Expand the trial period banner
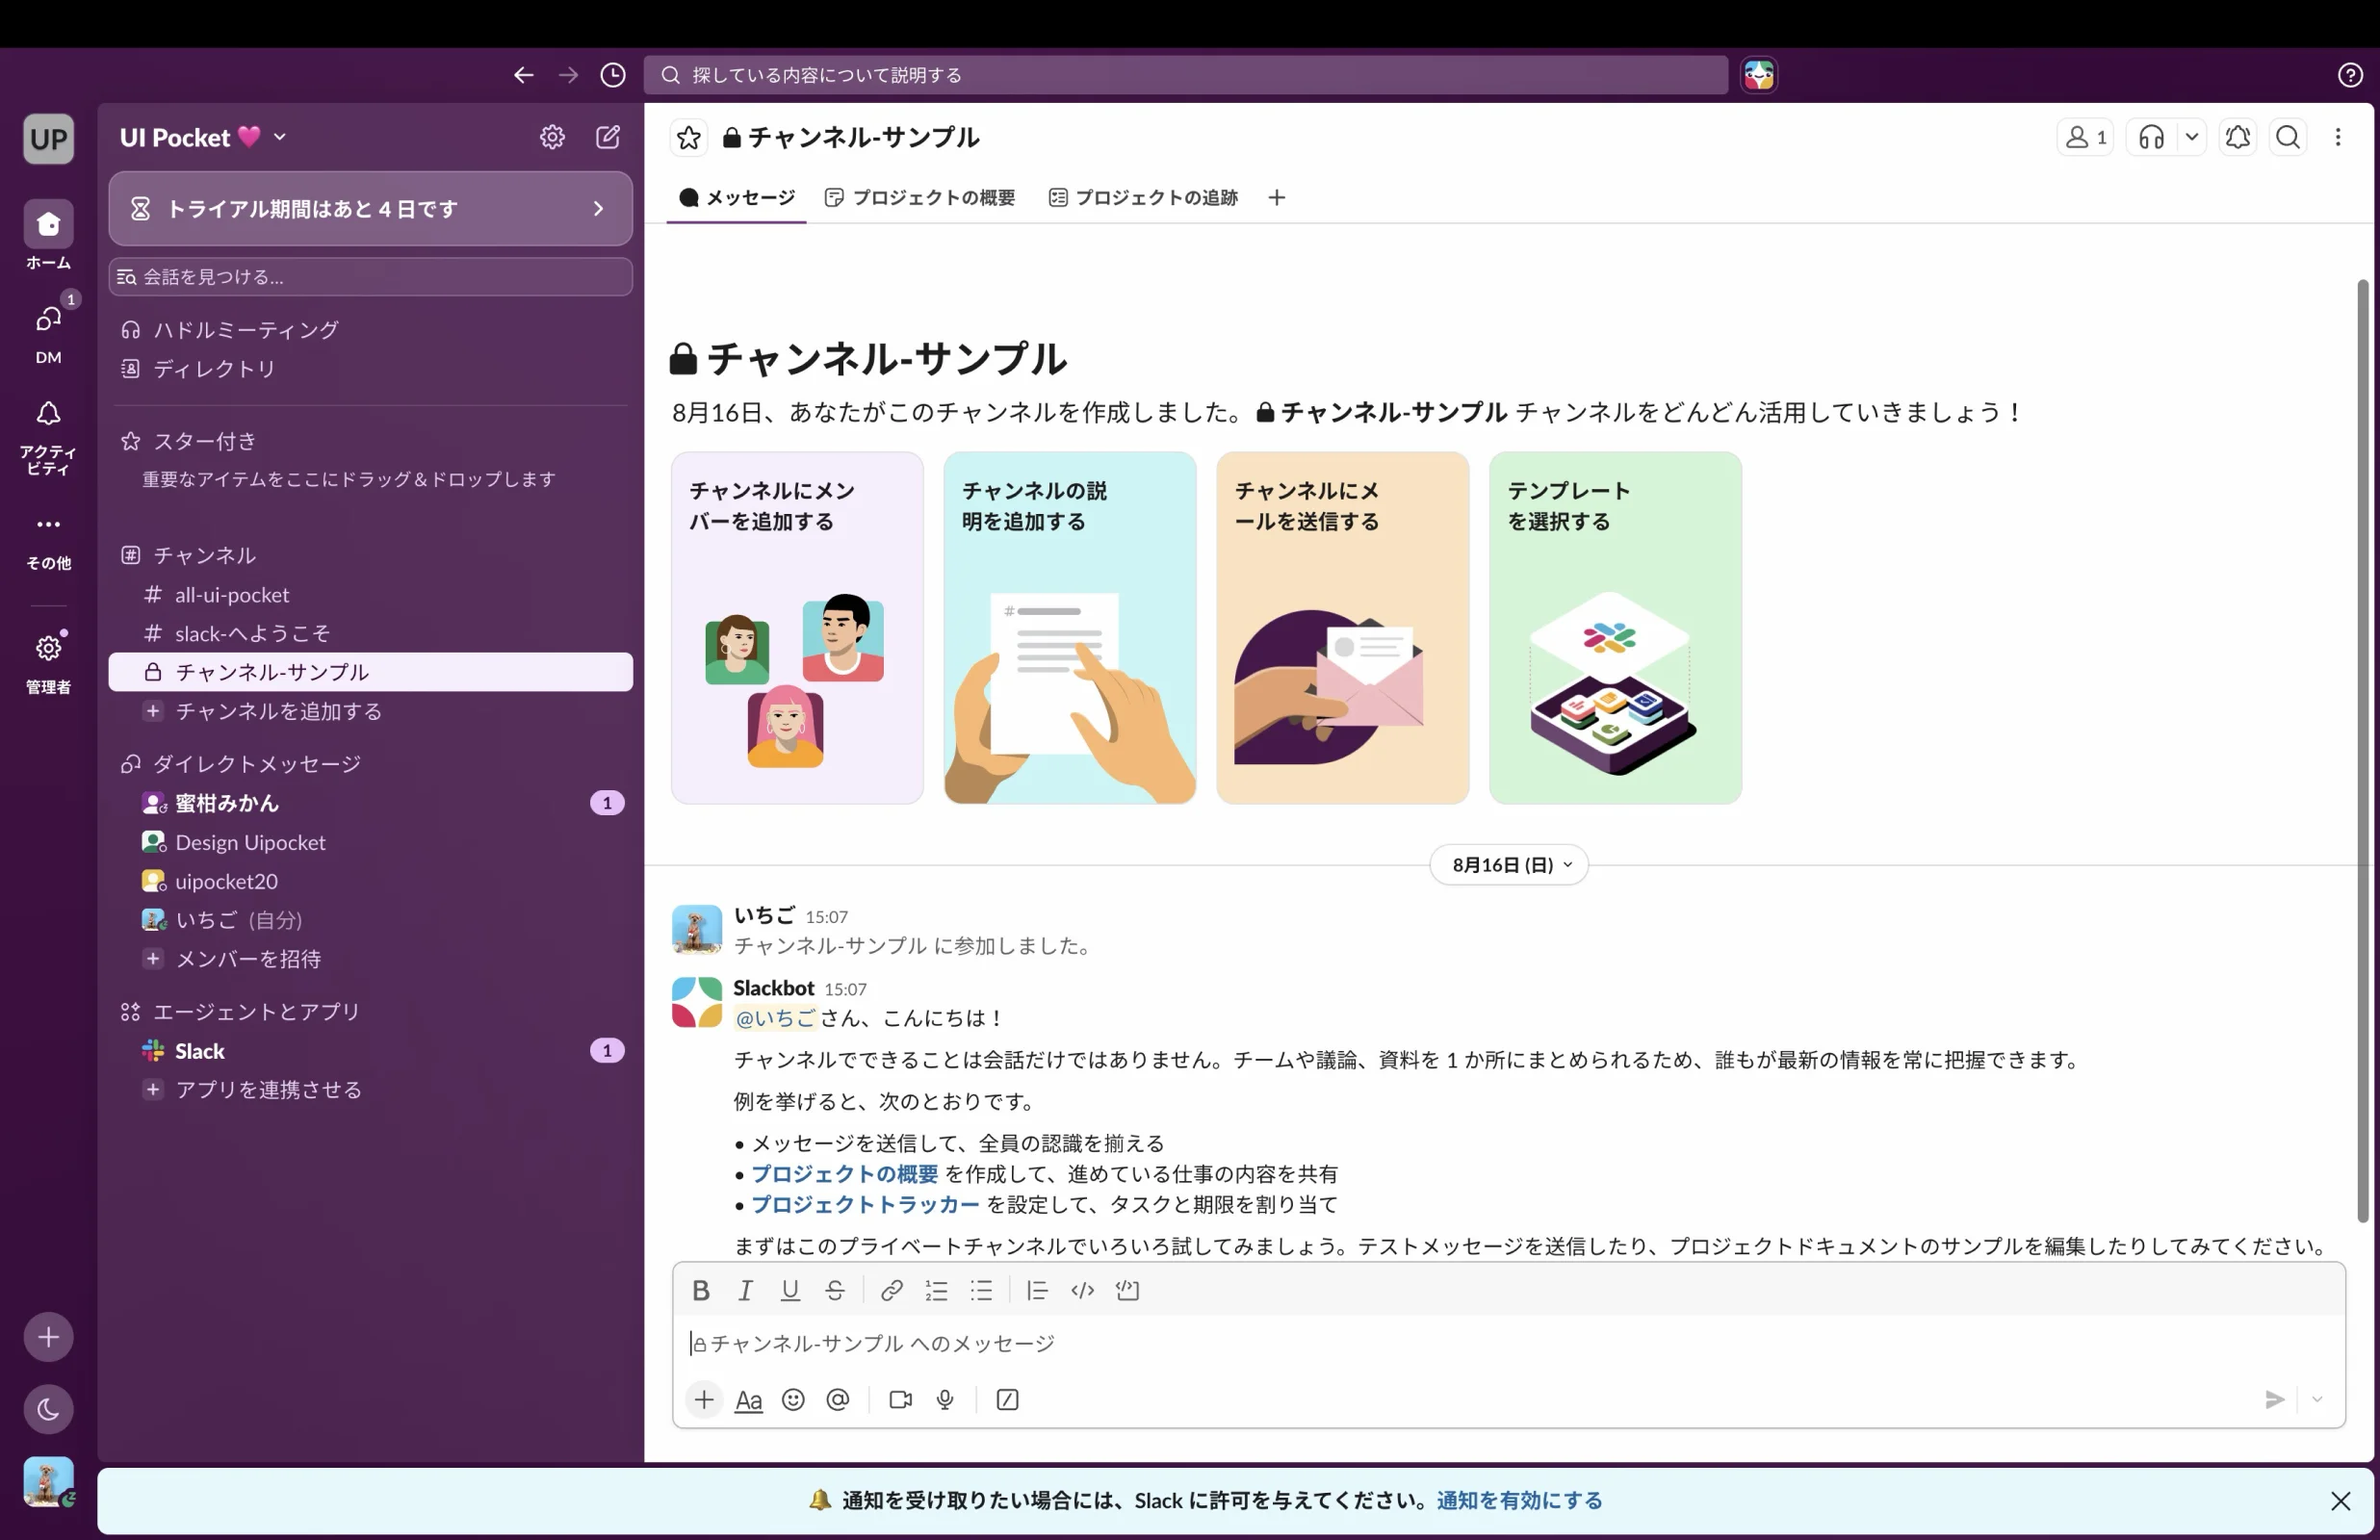Screen dimensions: 2380x1540 point(370,208)
